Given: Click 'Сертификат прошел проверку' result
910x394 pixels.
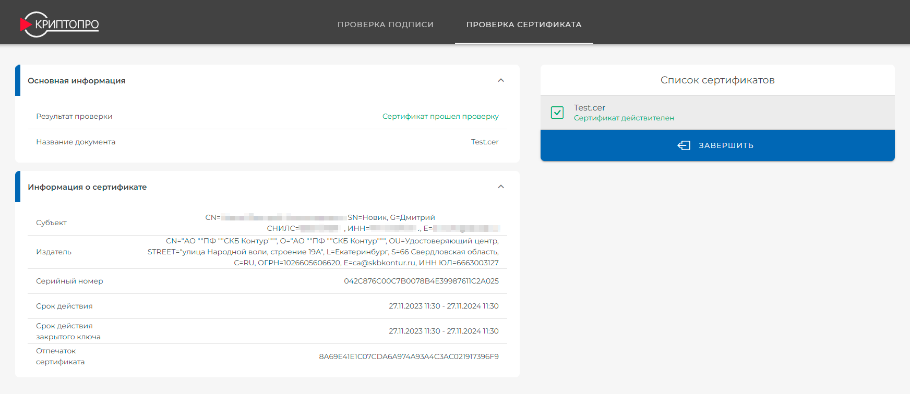Looking at the screenshot, I should (x=440, y=116).
